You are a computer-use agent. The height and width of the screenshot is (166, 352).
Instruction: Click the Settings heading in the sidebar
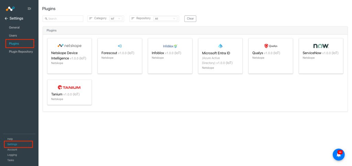(x=16, y=19)
